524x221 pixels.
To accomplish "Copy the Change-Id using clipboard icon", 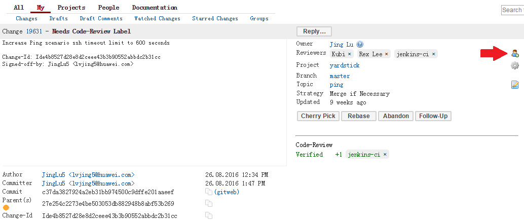I will pos(208,216).
